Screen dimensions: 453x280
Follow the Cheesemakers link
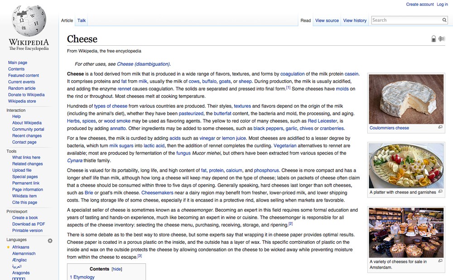157,193
